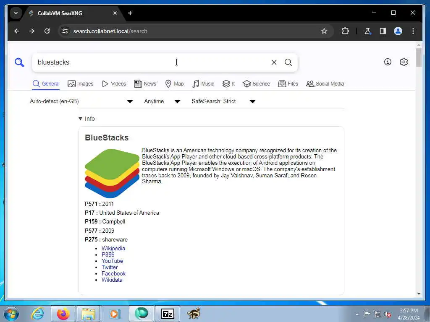Select the General category tab

pos(46,84)
